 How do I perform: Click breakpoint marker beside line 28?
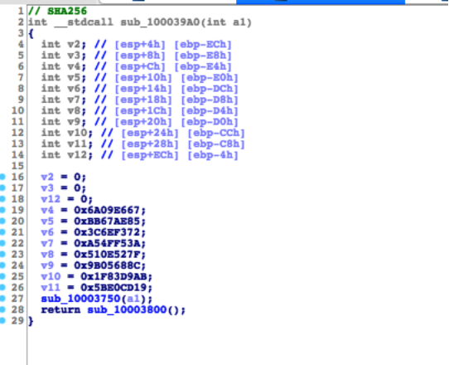(x=2, y=309)
